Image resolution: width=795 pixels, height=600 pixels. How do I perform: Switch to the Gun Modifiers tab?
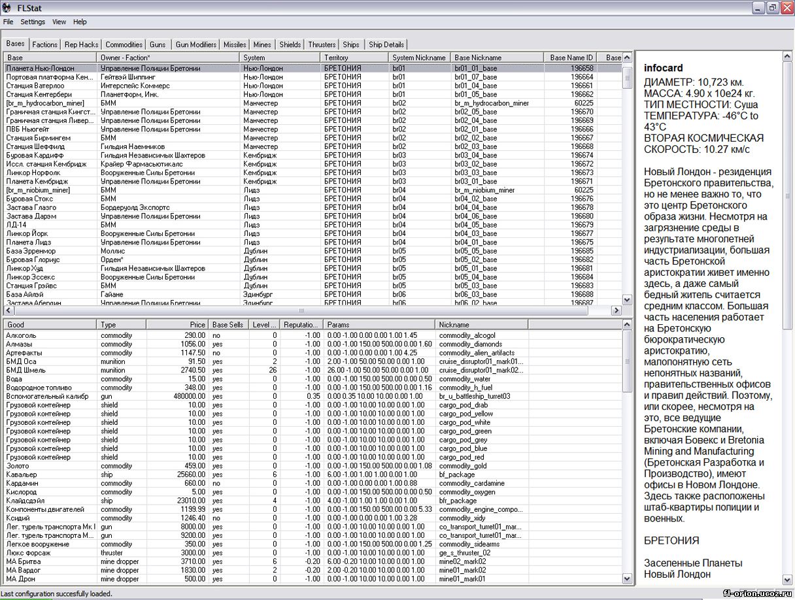195,44
